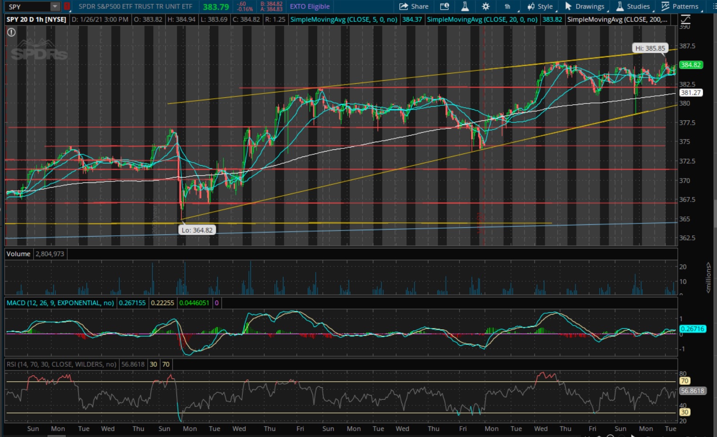Click the SPDR S&P500 ETF TRUST description
Screen dimensions: 717x437
click(x=135, y=7)
